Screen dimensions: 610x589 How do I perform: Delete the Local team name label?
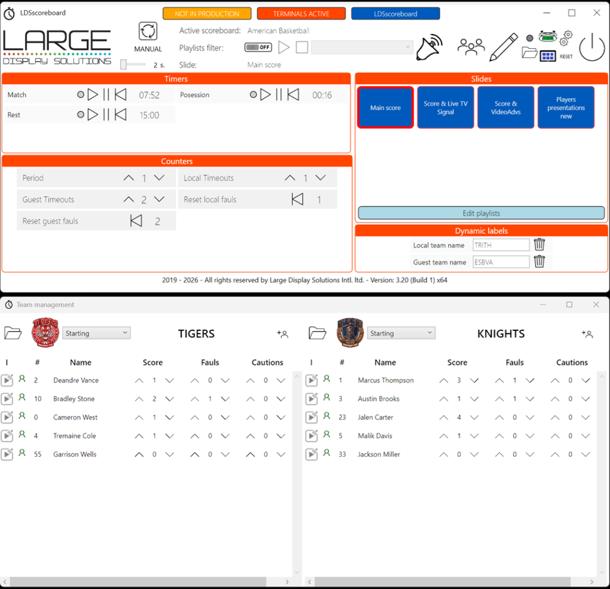tap(539, 245)
